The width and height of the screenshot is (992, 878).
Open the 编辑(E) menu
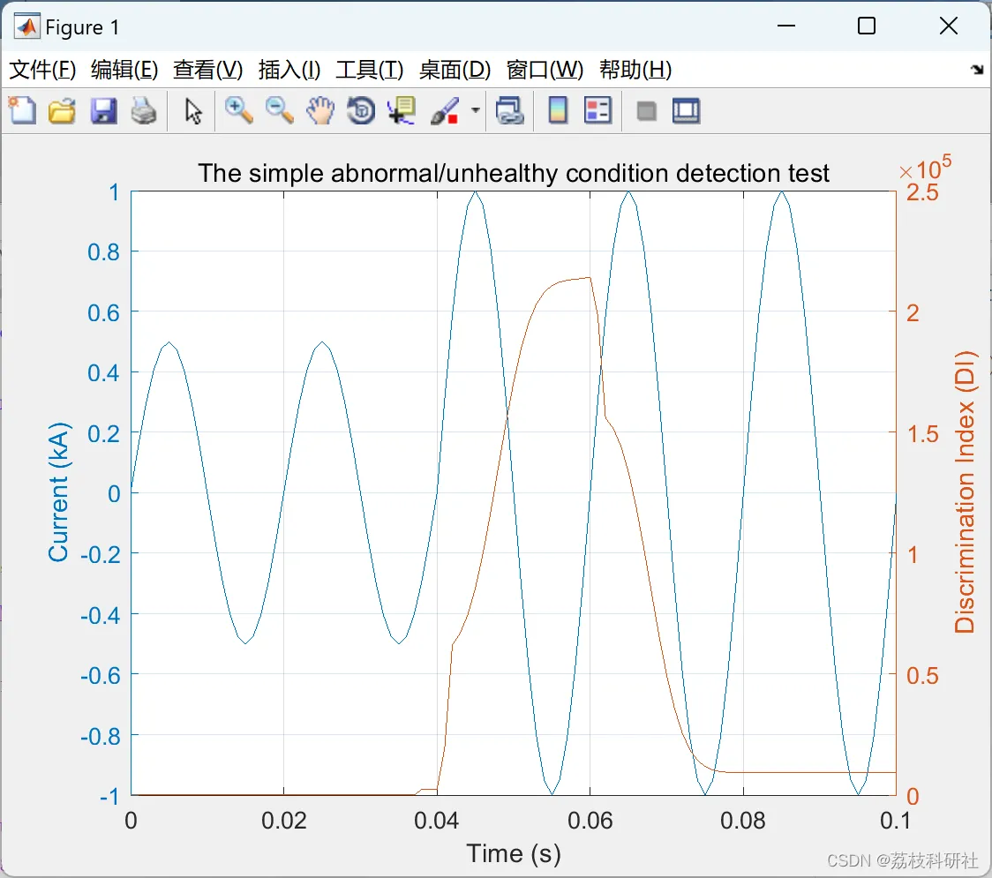click(124, 69)
